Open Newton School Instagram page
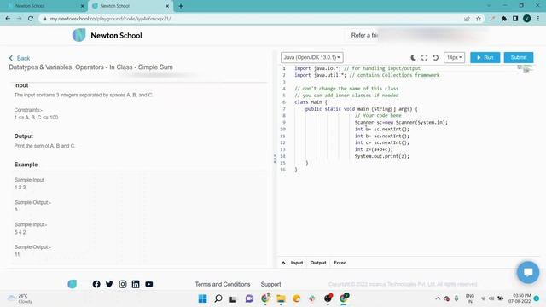Image resolution: width=546 pixels, height=307 pixels. coord(123,284)
